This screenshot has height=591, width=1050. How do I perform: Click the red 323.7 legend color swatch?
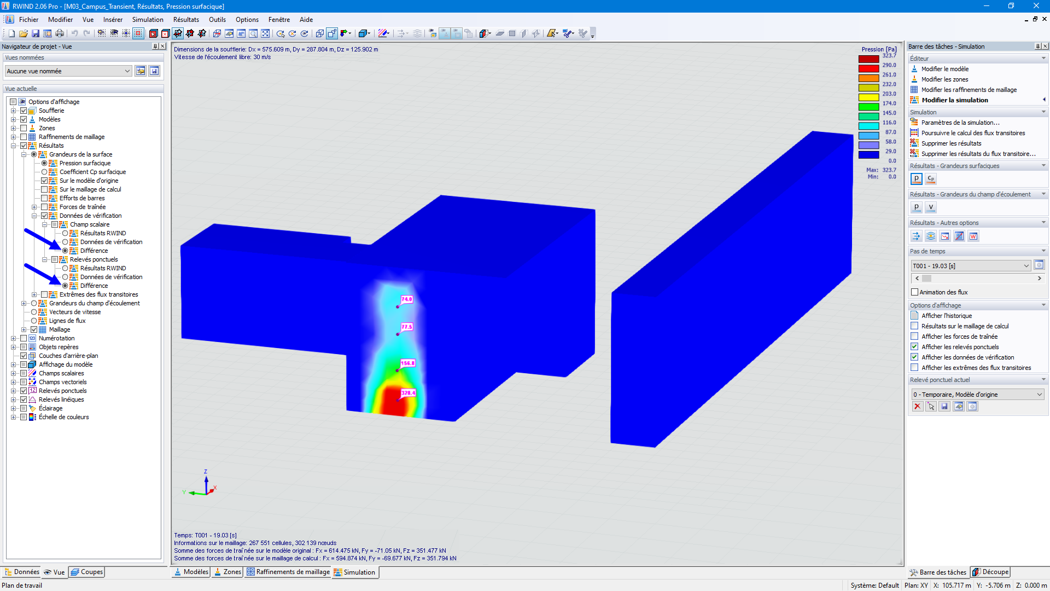point(868,59)
